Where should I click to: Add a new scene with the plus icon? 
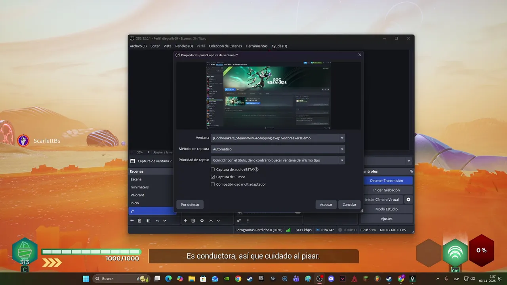coord(132,220)
